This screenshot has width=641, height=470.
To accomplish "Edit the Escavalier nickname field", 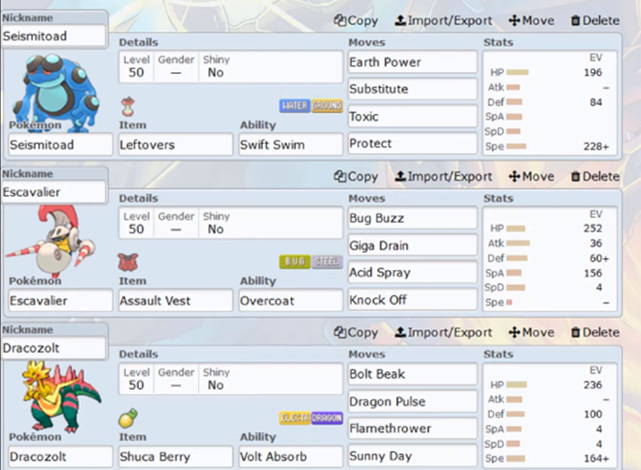I will click(x=53, y=192).
